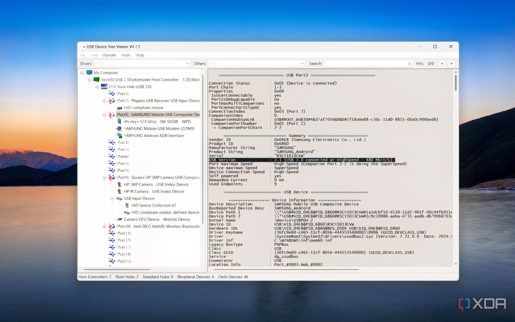Click the Intel USB host controller card icon

[96, 79]
